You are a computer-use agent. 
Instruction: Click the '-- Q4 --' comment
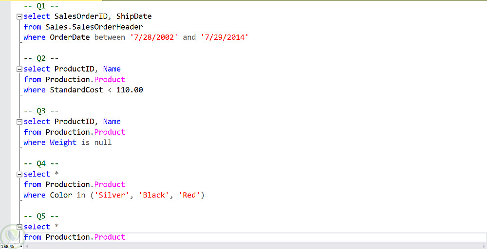(x=41, y=163)
